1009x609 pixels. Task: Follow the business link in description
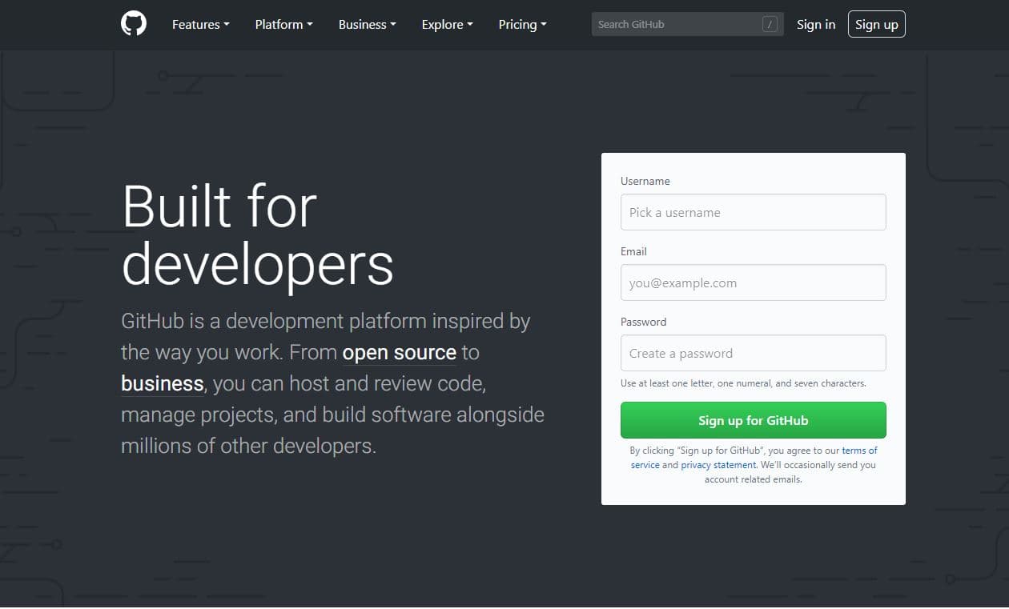click(x=163, y=383)
